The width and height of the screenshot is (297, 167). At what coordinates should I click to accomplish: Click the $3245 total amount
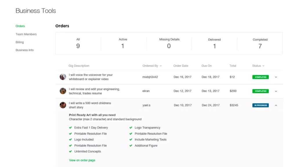click(234, 105)
